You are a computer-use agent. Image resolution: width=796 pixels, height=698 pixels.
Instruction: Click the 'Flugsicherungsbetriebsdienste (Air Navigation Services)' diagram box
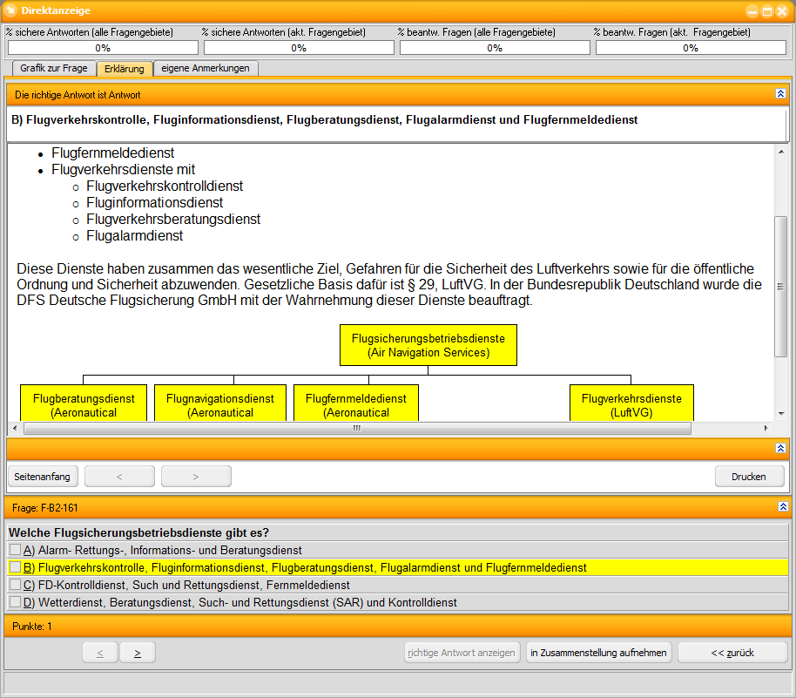(428, 345)
